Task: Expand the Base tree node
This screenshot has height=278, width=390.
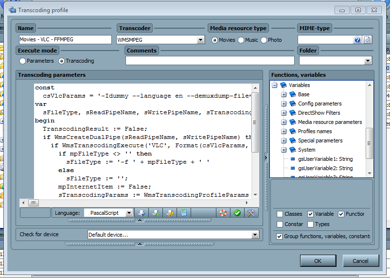Action: pyautogui.click(x=284, y=94)
